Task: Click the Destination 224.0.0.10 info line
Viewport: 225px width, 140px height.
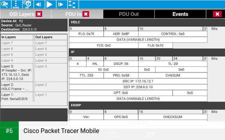Action: 19,30
